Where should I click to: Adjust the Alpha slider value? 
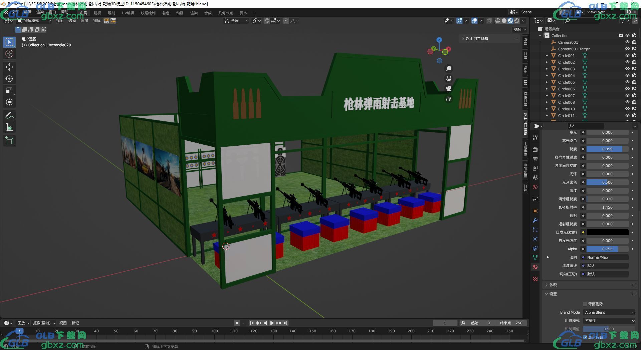click(607, 249)
